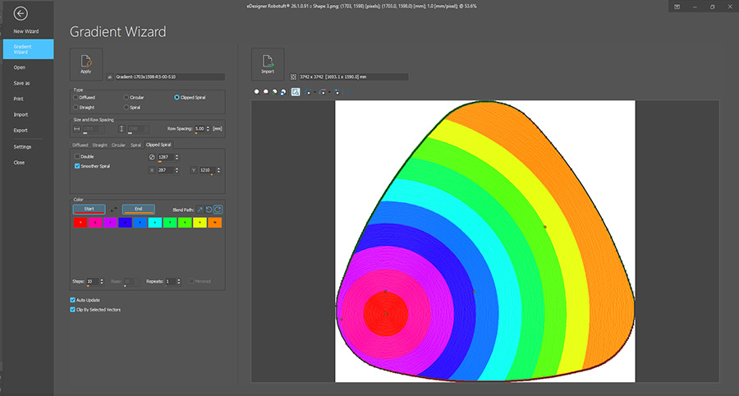739x396 pixels.
Task: Click the diameter symbol icon beside 1287
Action: (152, 157)
